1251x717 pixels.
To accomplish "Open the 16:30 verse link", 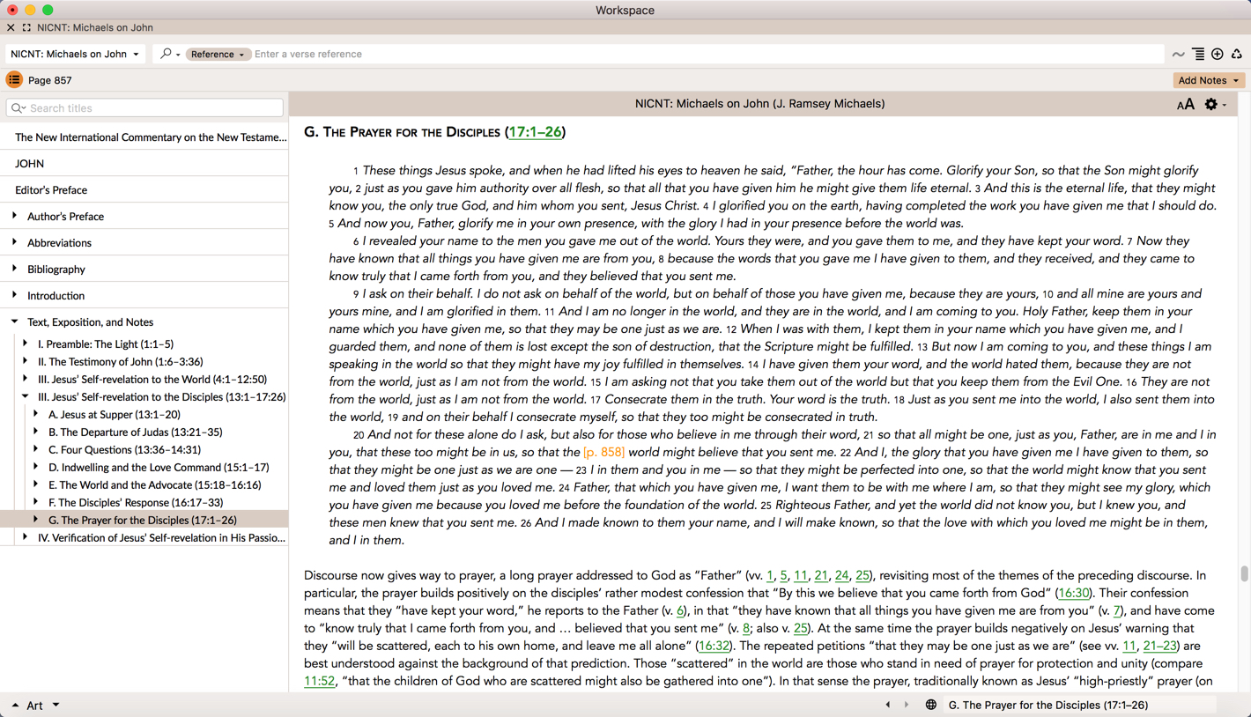I will tap(1074, 593).
